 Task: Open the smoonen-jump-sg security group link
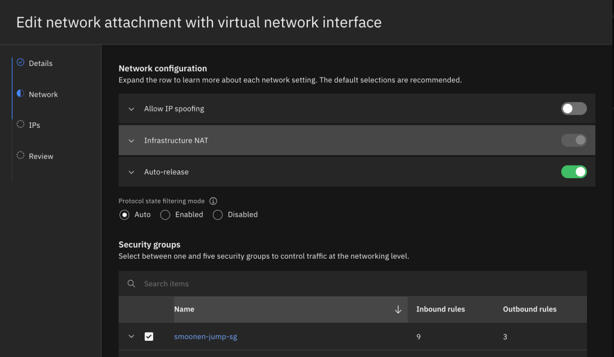coord(205,337)
